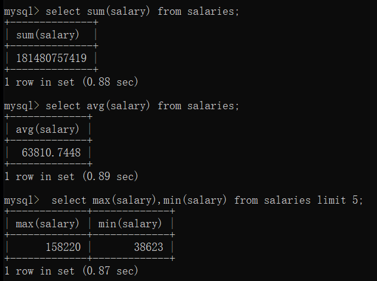This screenshot has width=377, height=281.
Task: Click the min(salary) column header
Action: [x=130, y=224]
